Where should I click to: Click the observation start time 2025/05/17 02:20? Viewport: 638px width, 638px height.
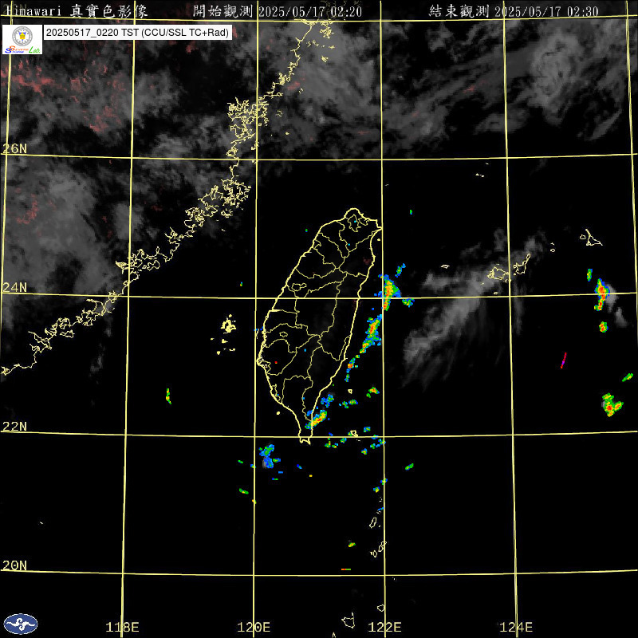point(310,11)
